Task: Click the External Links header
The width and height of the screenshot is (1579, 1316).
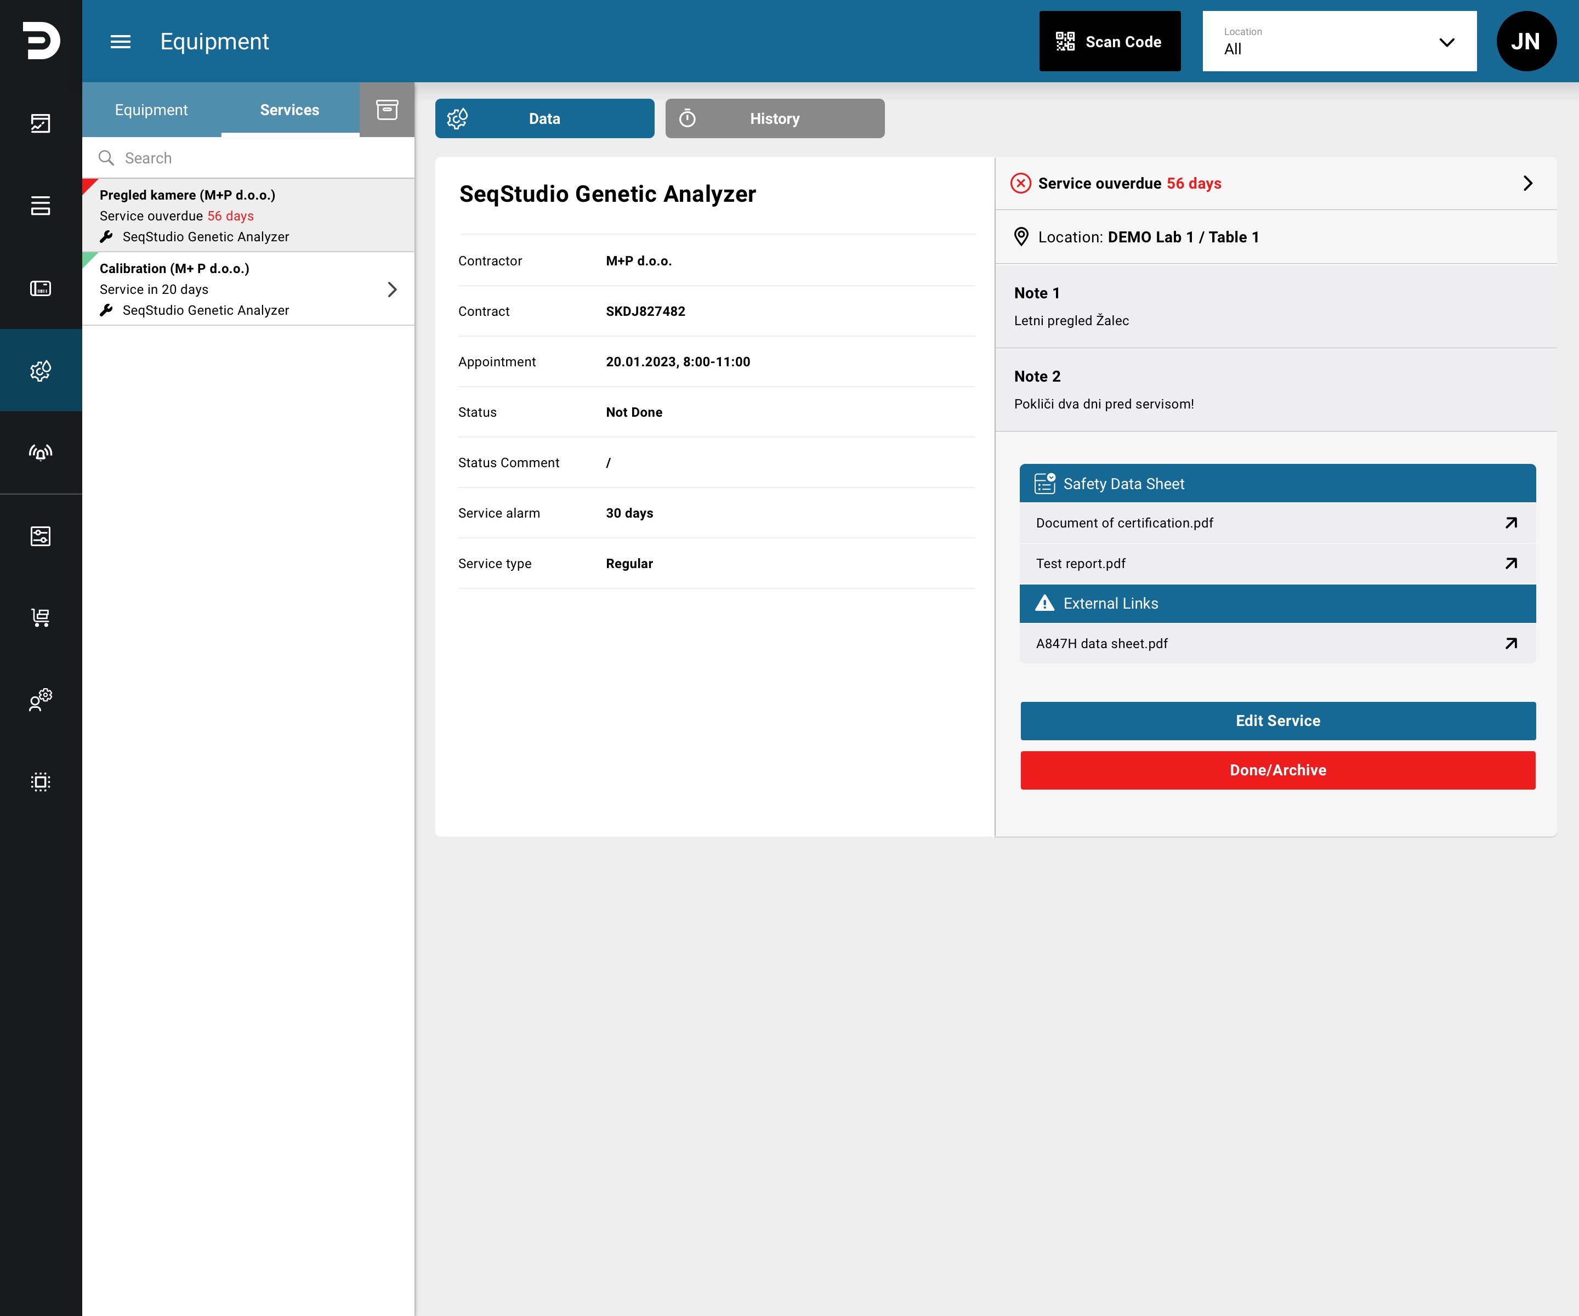Action: pos(1277,603)
